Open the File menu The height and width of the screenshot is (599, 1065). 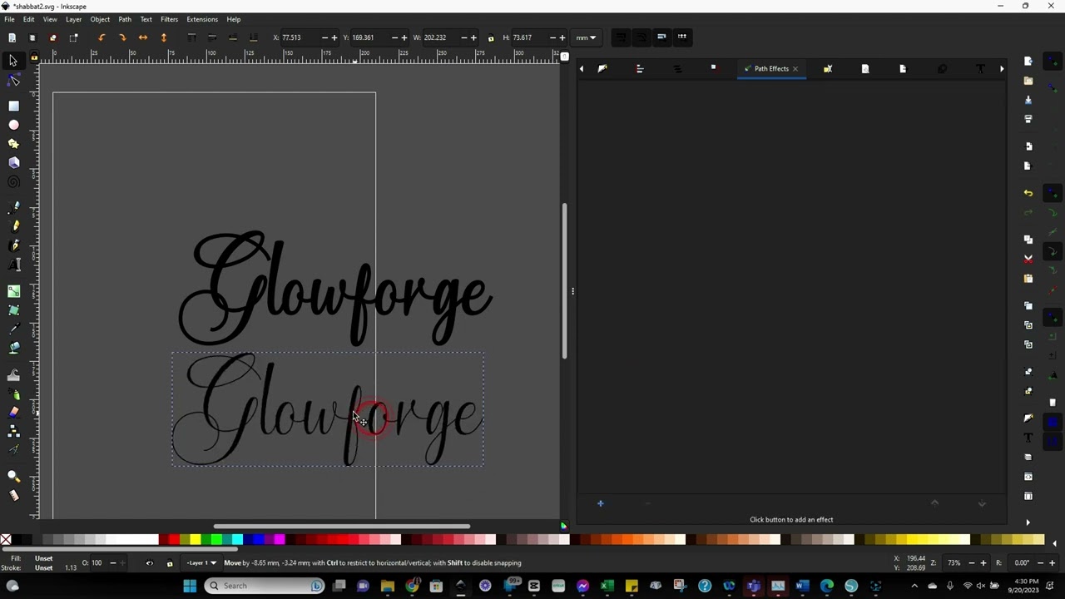tap(9, 19)
